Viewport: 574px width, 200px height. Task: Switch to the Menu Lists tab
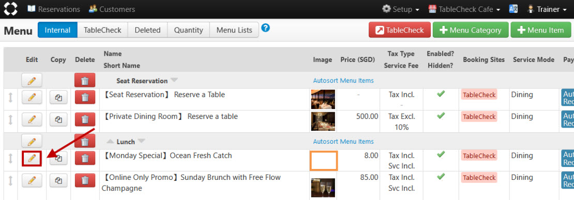234,30
